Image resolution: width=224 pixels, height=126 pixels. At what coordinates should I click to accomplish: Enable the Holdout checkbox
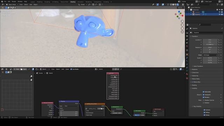203,103
